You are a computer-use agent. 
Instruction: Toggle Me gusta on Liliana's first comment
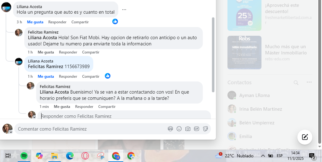[35, 22]
